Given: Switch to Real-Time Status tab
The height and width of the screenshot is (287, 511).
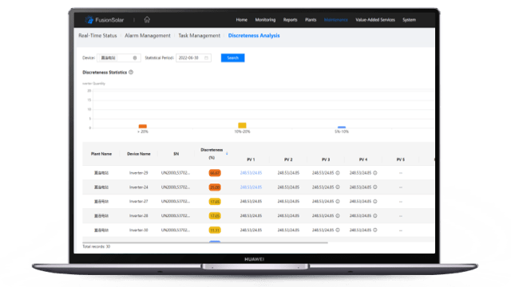Looking at the screenshot, I should [x=97, y=35].
